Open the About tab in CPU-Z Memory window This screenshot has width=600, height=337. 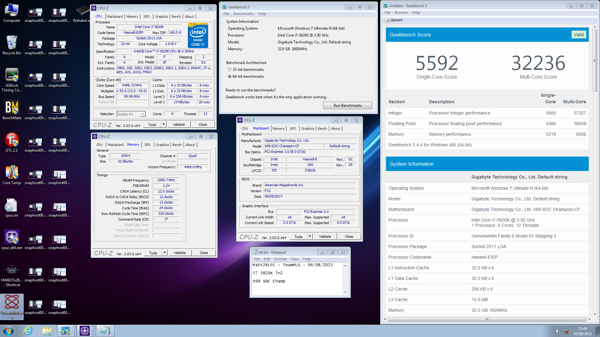point(190,145)
